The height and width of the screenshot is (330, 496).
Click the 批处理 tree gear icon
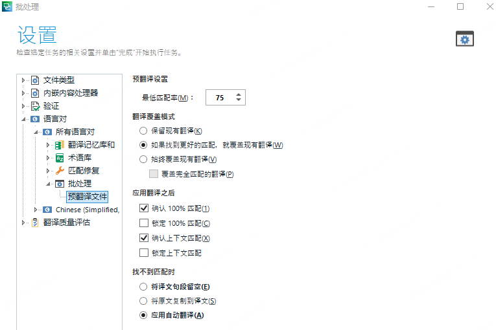(x=60, y=184)
